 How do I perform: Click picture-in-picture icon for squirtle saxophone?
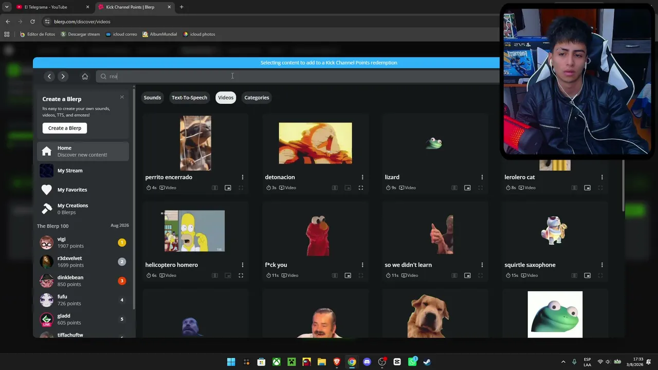click(587, 276)
